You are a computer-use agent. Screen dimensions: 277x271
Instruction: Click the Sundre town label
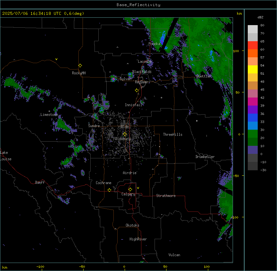click(x=94, y=126)
